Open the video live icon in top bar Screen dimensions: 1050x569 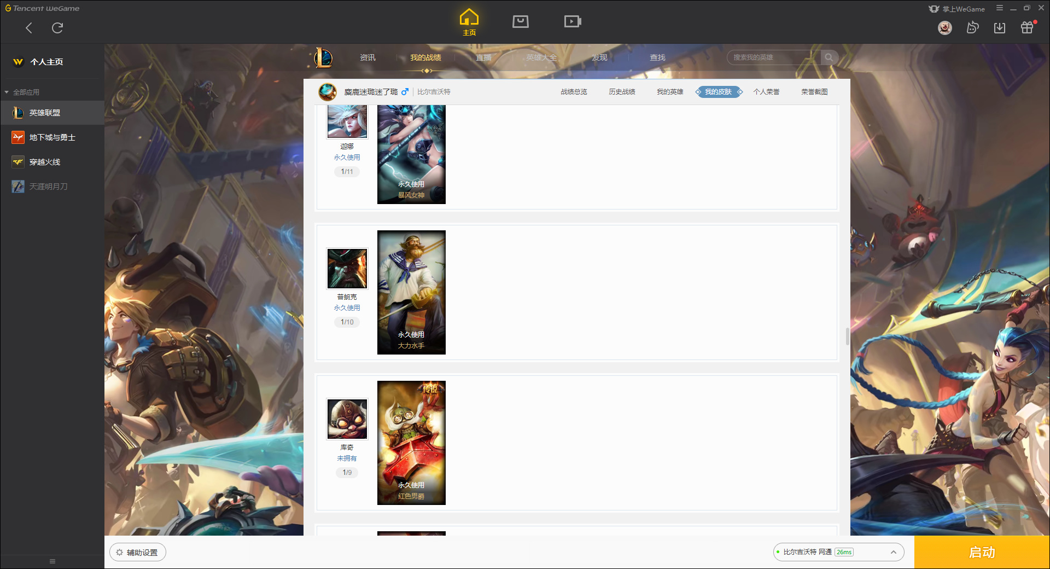[x=573, y=21]
